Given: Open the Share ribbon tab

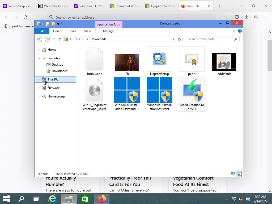Looking at the screenshot, I should pos(73,31).
